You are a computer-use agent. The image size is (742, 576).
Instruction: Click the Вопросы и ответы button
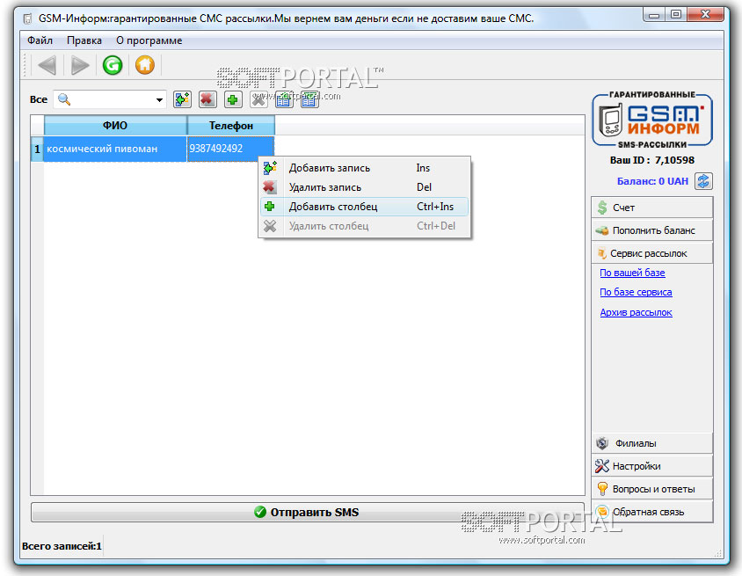(652, 489)
